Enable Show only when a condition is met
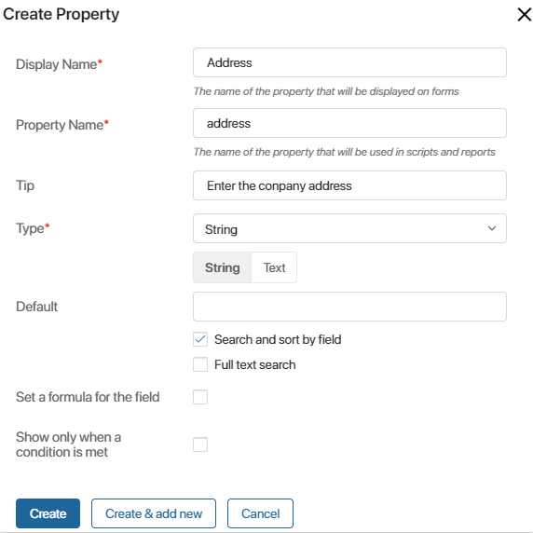 pos(200,444)
